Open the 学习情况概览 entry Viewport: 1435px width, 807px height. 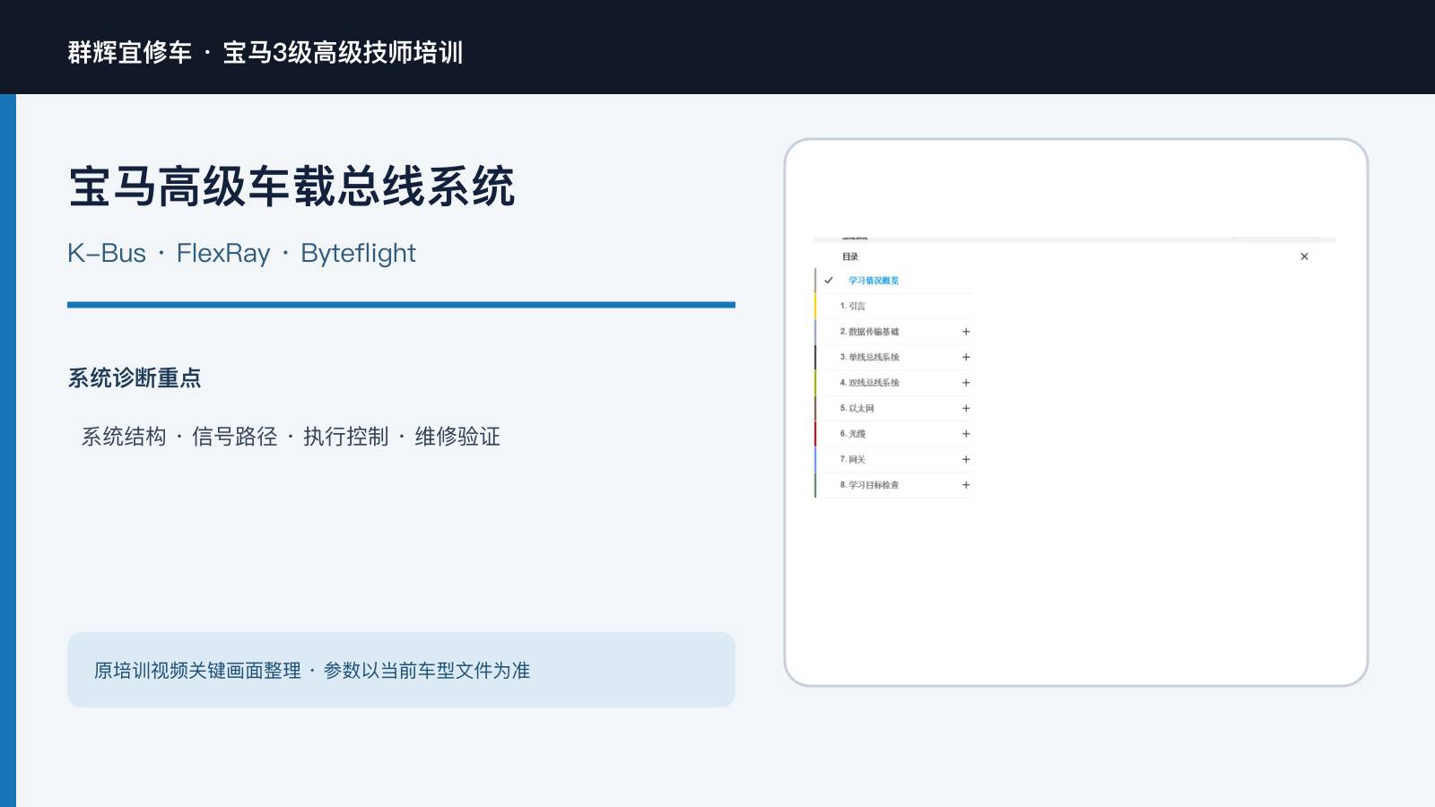pos(874,281)
